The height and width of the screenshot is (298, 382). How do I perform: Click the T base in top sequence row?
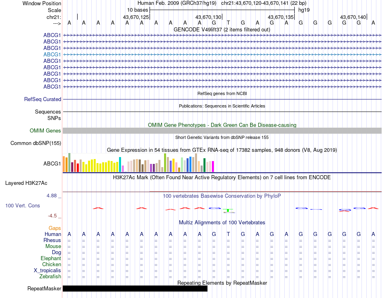pyautogui.click(x=228, y=23)
